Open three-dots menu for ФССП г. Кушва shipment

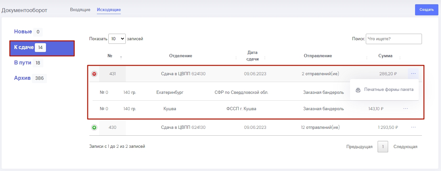(x=406, y=109)
